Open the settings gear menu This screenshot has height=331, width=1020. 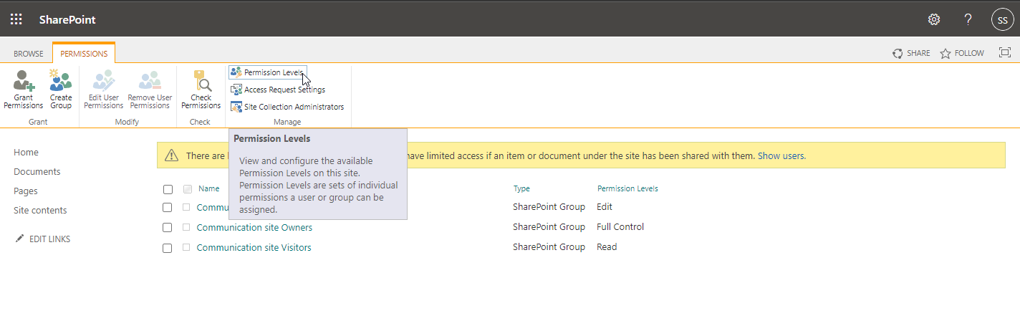tap(934, 19)
